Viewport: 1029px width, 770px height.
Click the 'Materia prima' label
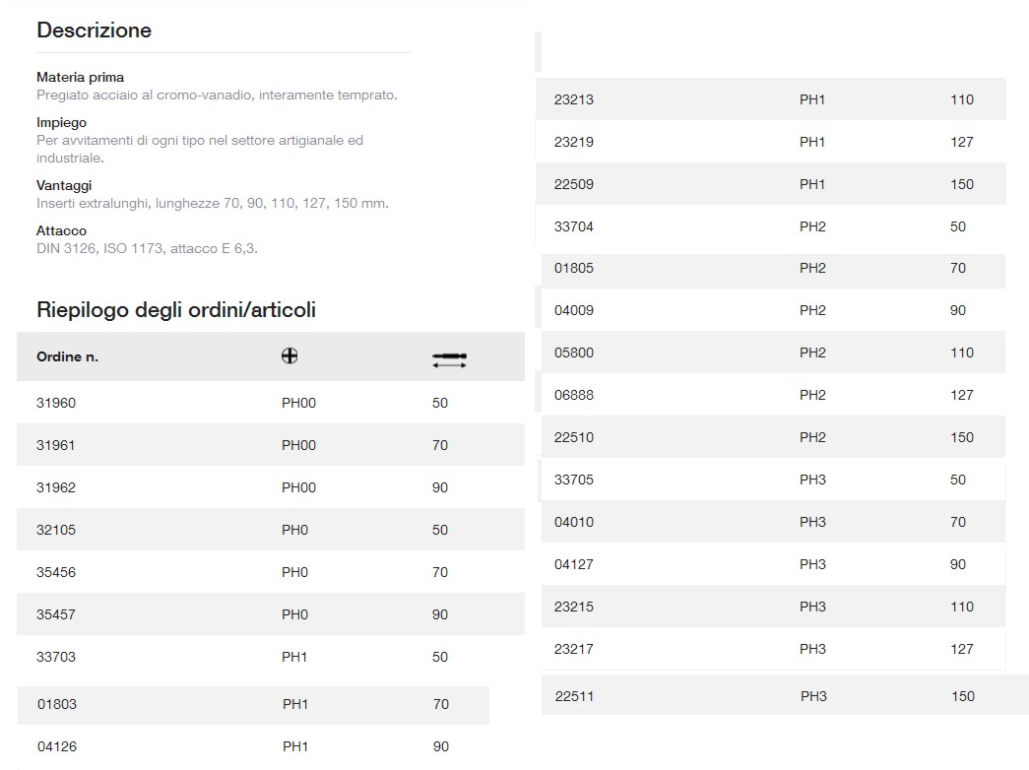pyautogui.click(x=80, y=77)
